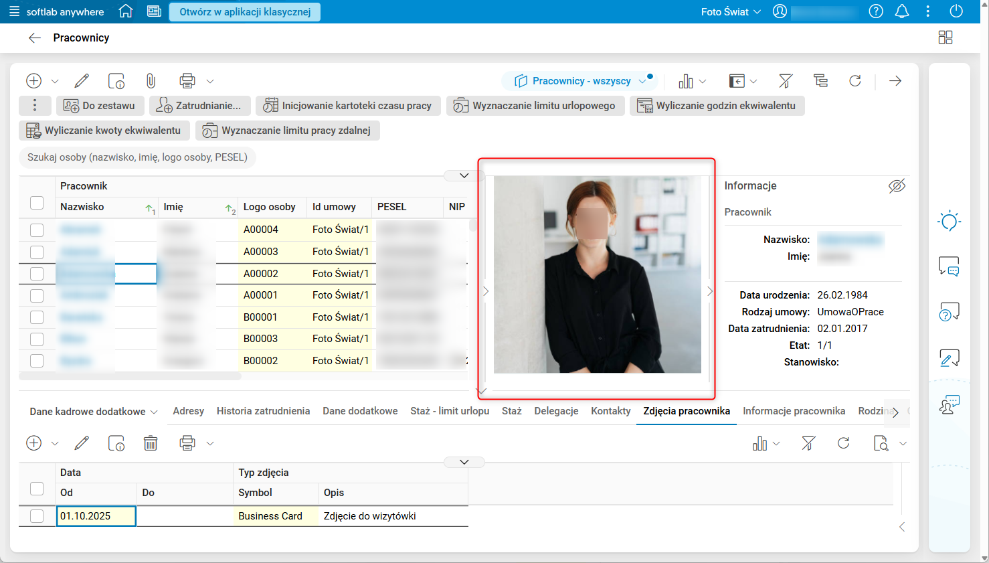Image resolution: width=989 pixels, height=563 pixels.
Task: Select the Delegacje tab
Action: coord(556,411)
